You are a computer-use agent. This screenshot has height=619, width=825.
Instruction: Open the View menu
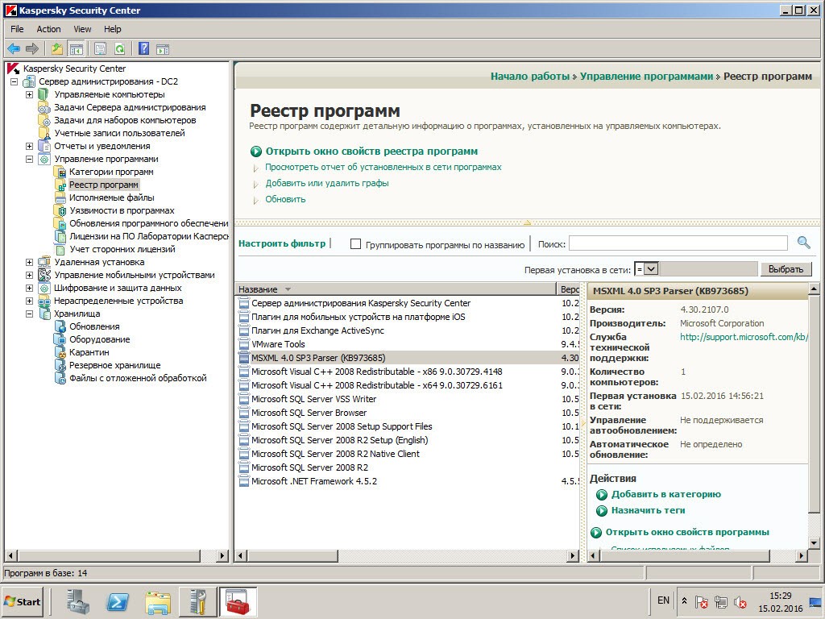tap(82, 29)
